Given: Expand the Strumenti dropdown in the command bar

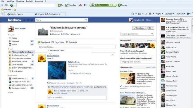Looking at the screenshot, I should pyautogui.click(x=180, y=14).
